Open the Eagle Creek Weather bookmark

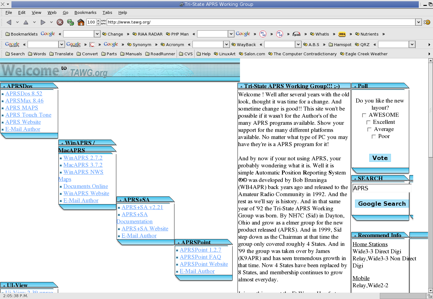click(364, 54)
